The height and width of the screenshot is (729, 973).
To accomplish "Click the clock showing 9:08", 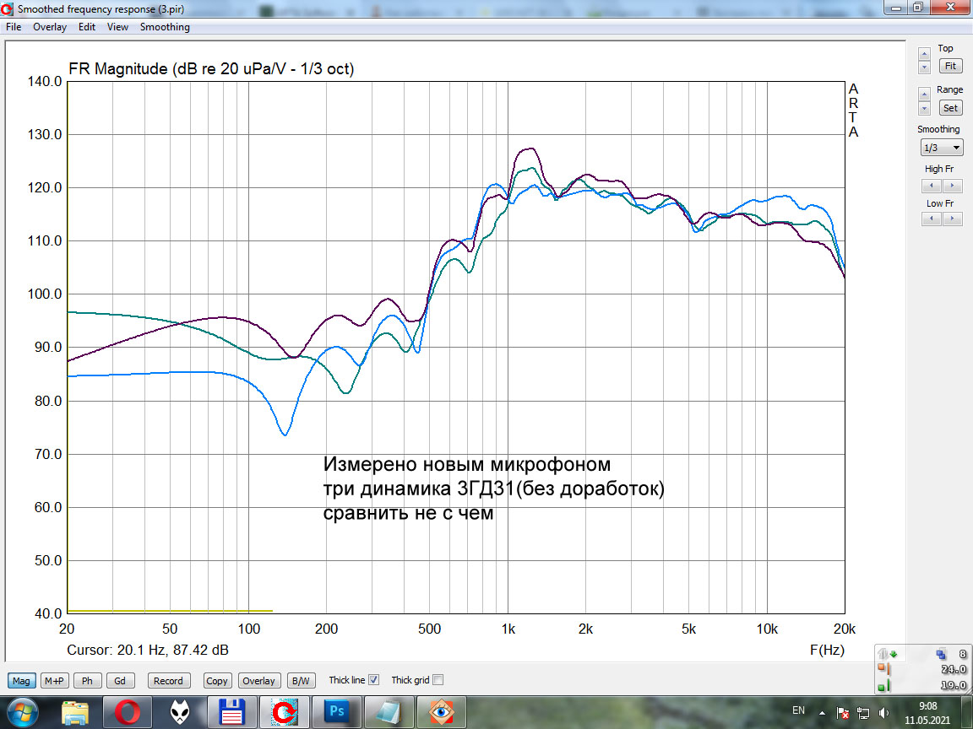I will pos(927,713).
